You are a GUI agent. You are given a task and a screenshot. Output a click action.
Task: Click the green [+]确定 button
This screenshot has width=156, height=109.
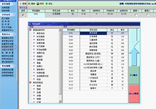point(134,75)
